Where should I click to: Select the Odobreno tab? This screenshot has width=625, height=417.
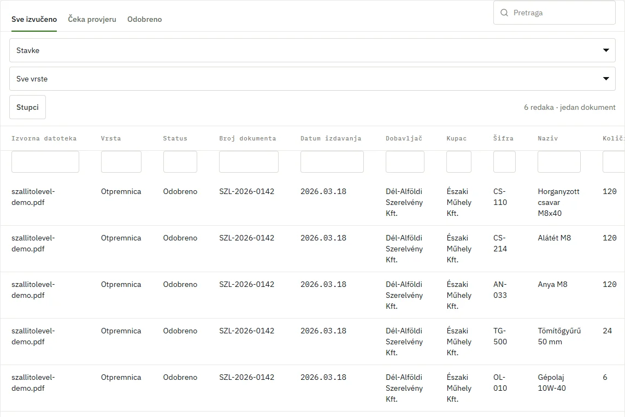(145, 19)
